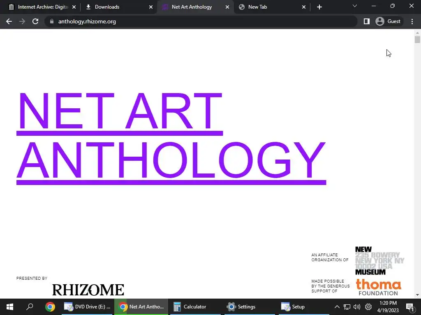Open the Guest profile menu
421x315 pixels.
(x=389, y=21)
